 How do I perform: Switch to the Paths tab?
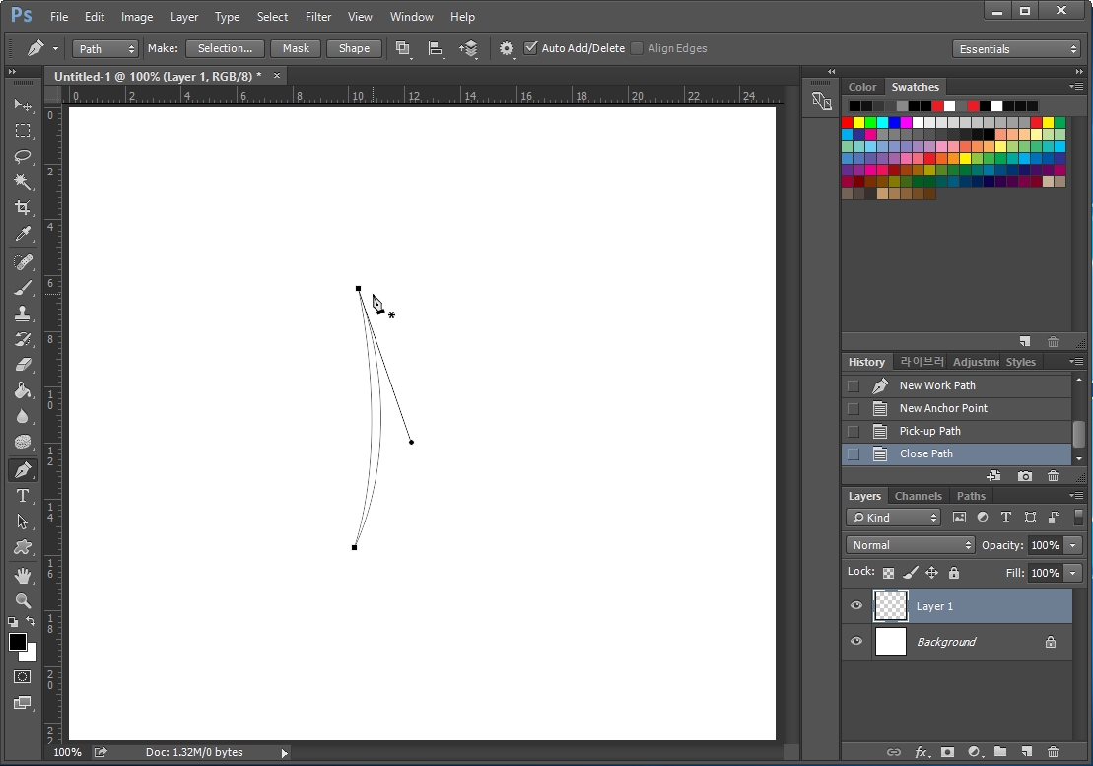[x=971, y=496]
